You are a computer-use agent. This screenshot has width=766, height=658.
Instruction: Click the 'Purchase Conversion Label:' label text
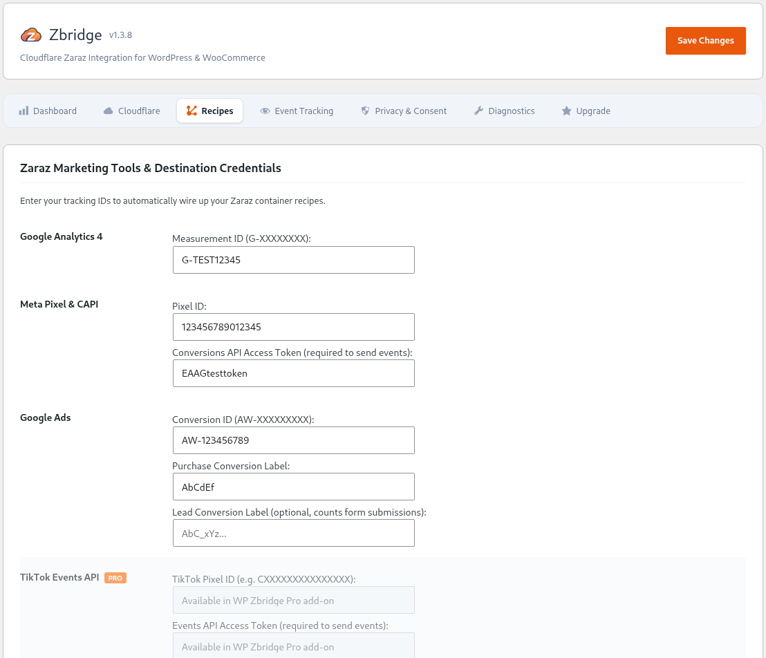tap(231, 466)
